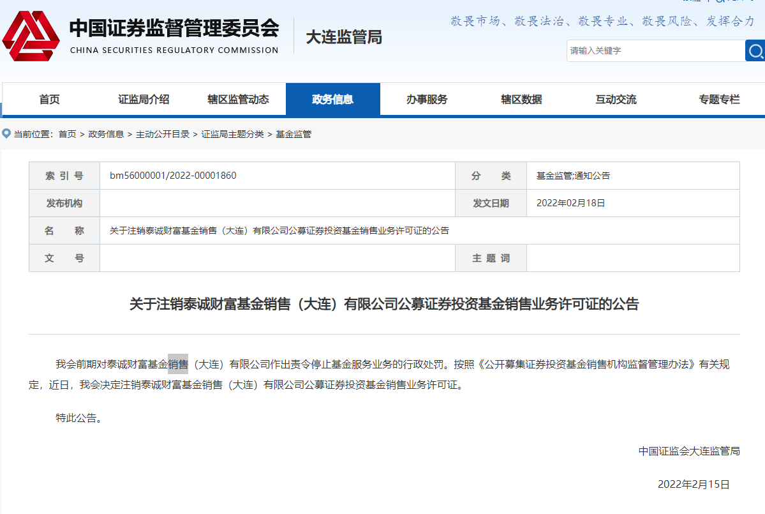This screenshot has height=514, width=765.
Task: Click the location pin icon near breadcrumb
Action: point(6,133)
